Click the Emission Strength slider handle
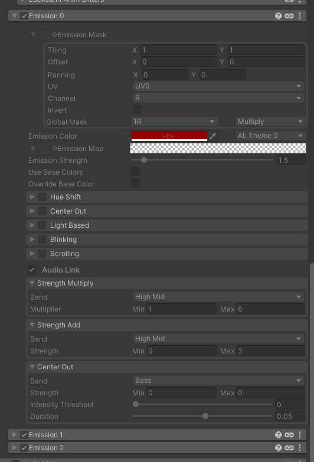 (x=144, y=160)
